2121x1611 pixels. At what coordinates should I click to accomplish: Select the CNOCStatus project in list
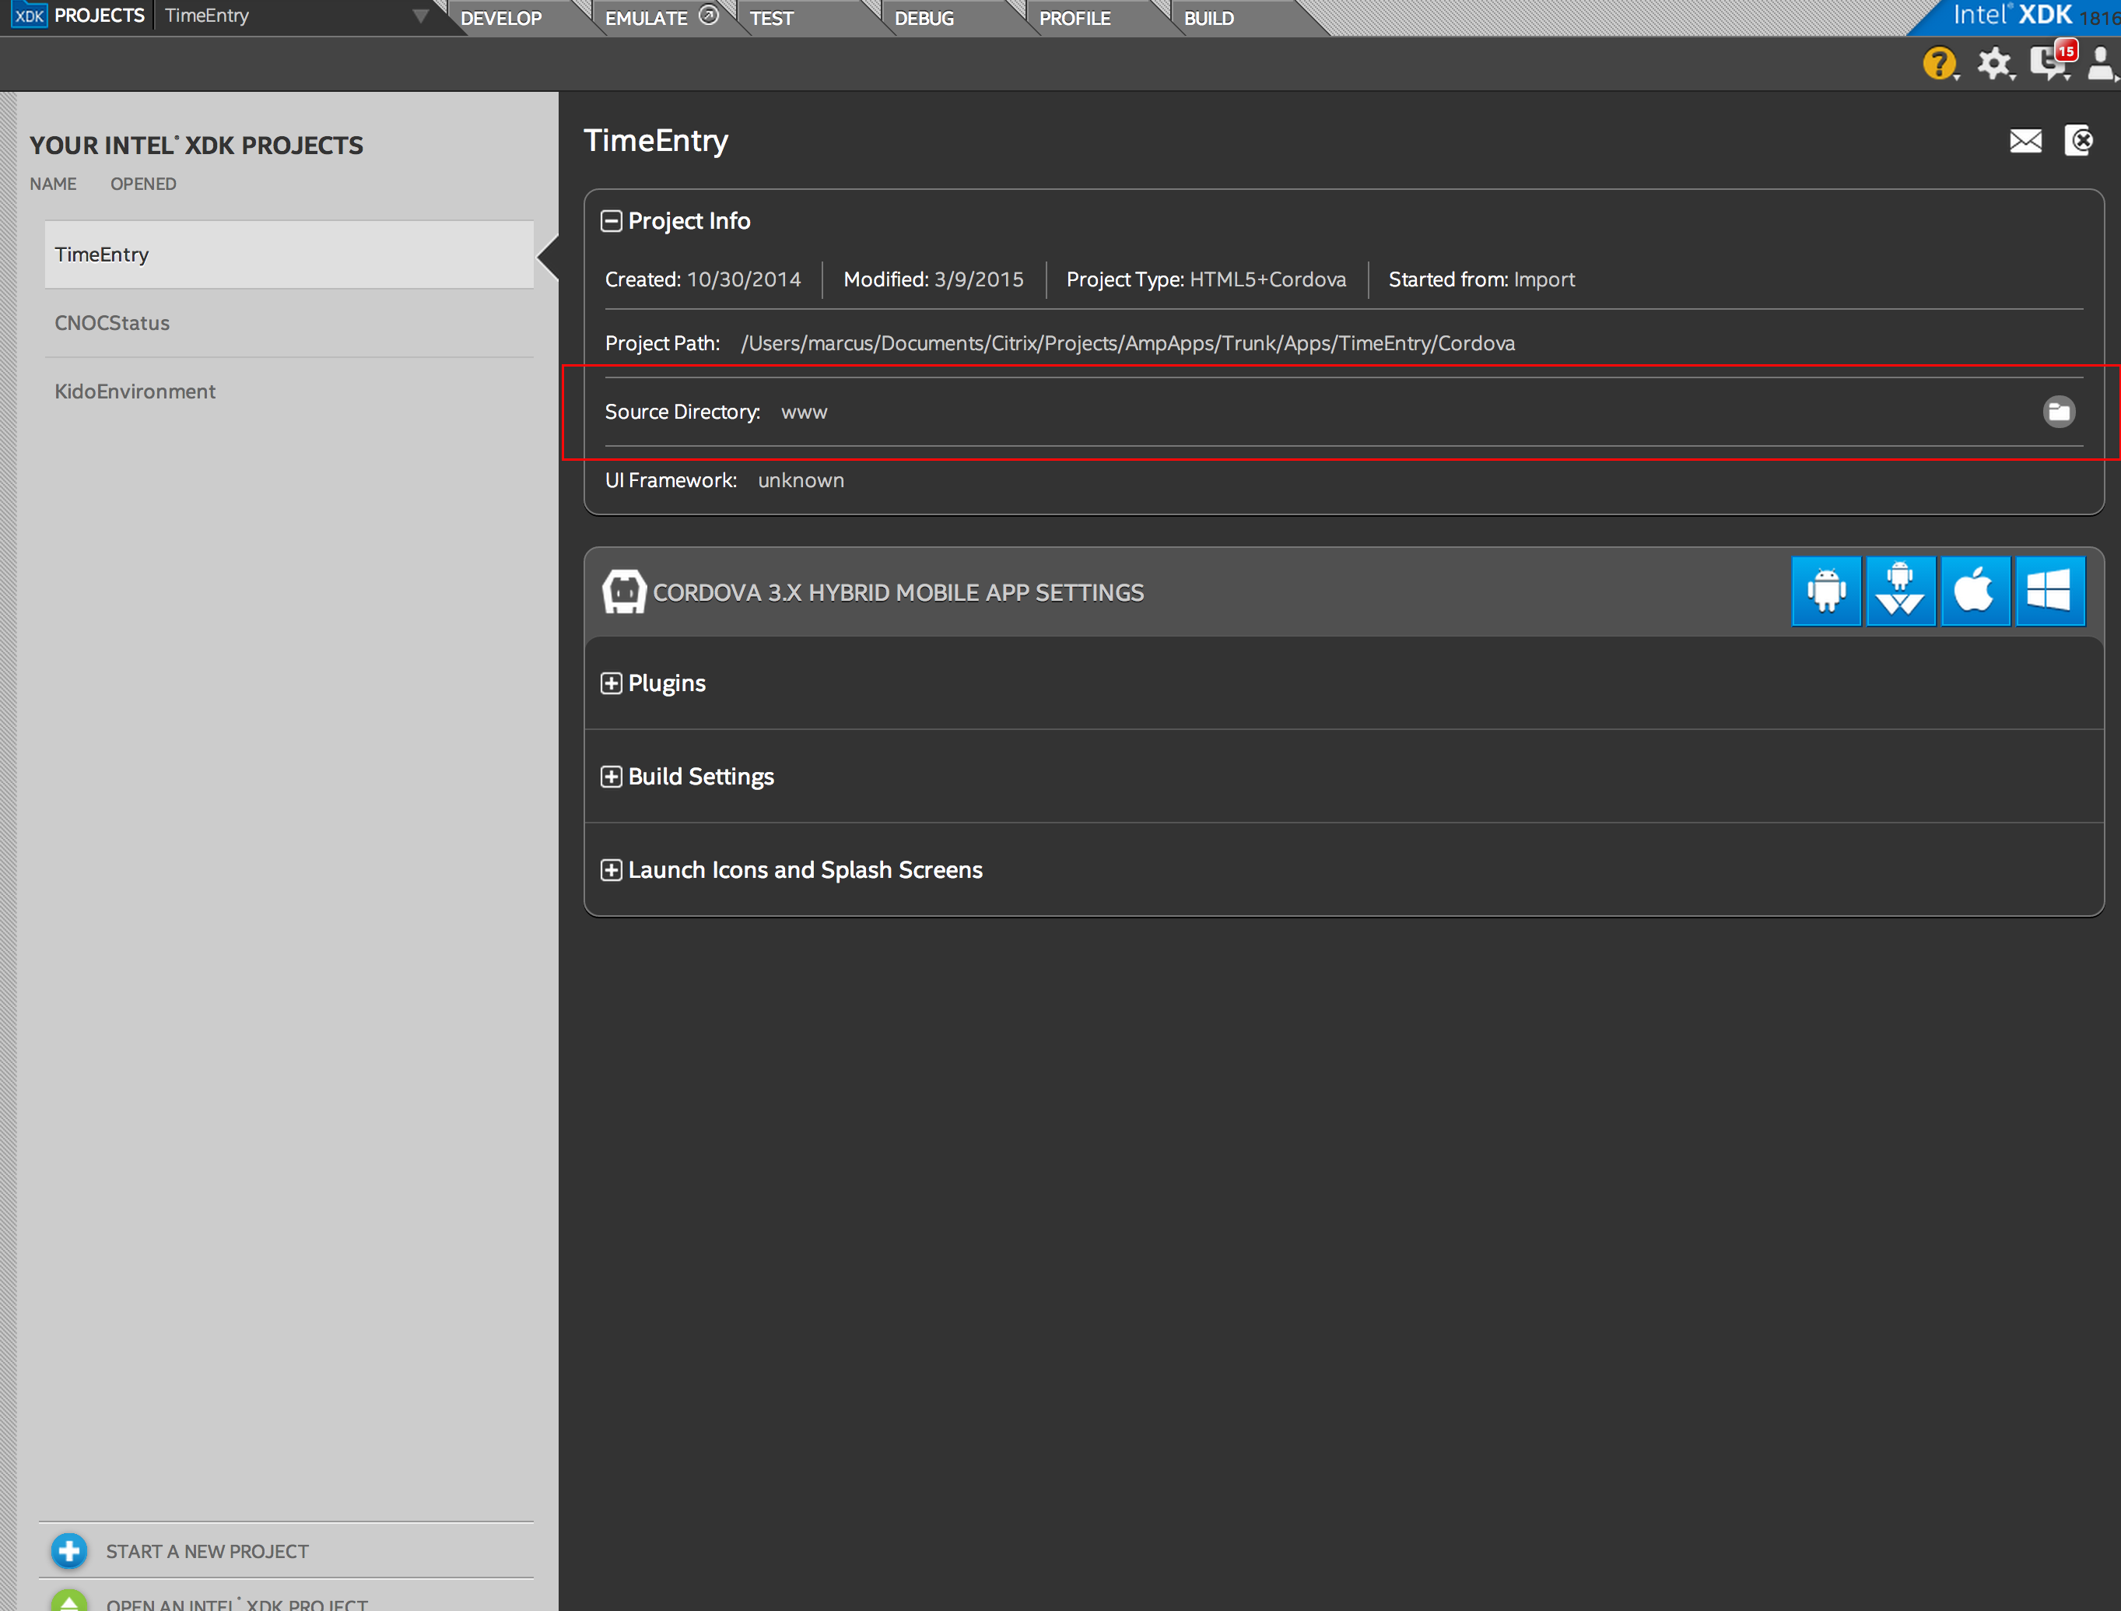click(x=112, y=323)
